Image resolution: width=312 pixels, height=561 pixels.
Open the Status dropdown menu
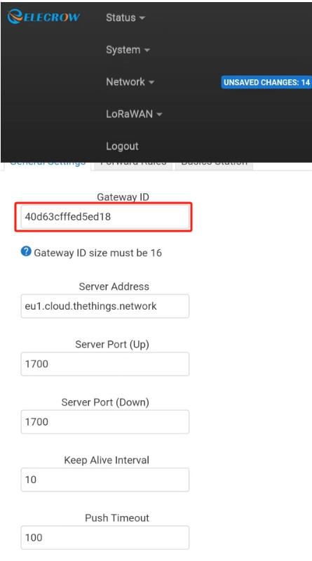pos(125,18)
